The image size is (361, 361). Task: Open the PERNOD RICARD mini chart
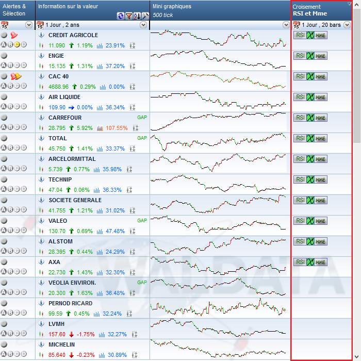[x=218, y=308]
